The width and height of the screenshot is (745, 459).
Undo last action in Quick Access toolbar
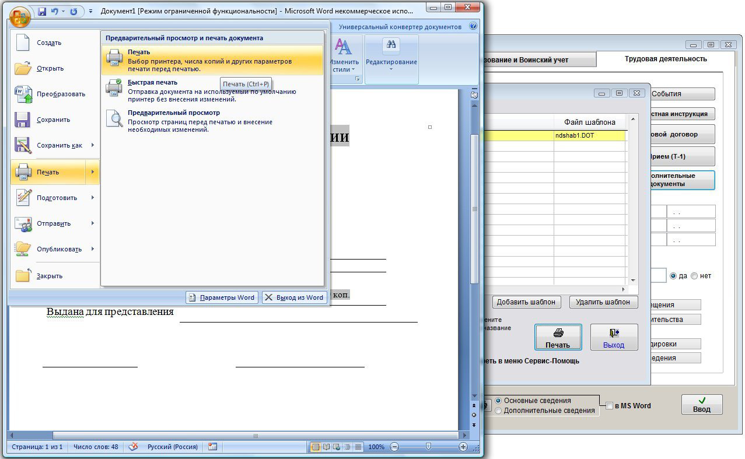tap(55, 11)
